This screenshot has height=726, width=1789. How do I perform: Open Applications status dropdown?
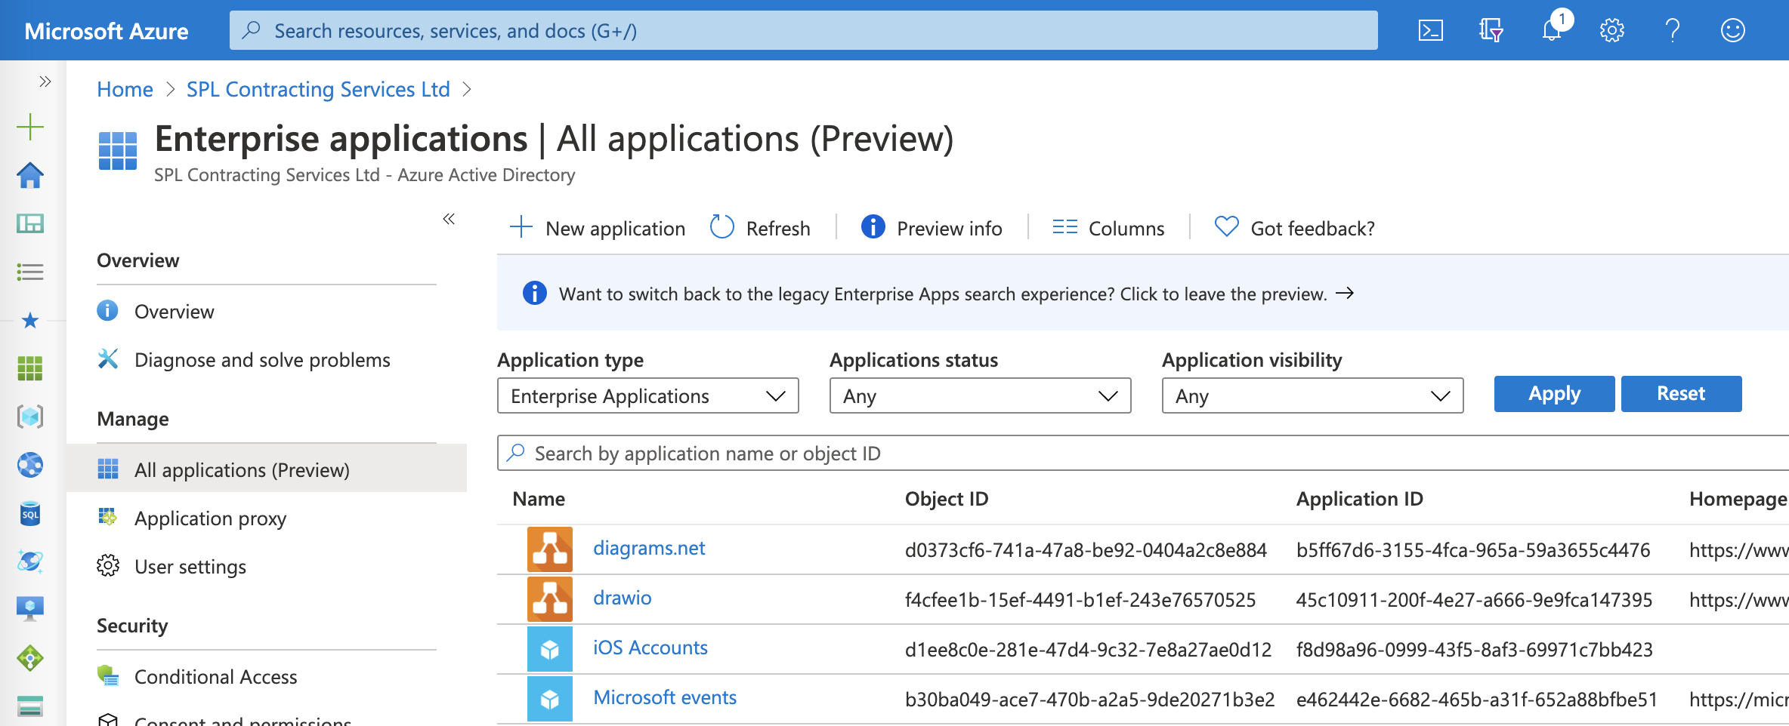981,395
